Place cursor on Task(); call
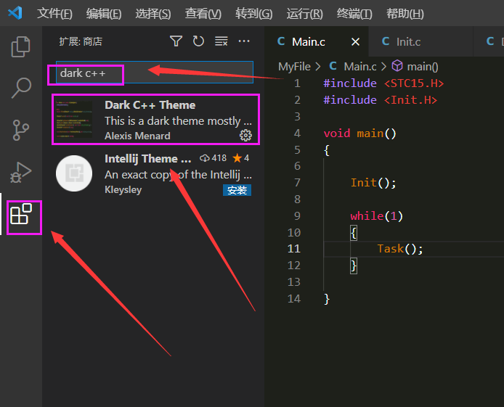Screen dimensions: 504x407 [400, 248]
